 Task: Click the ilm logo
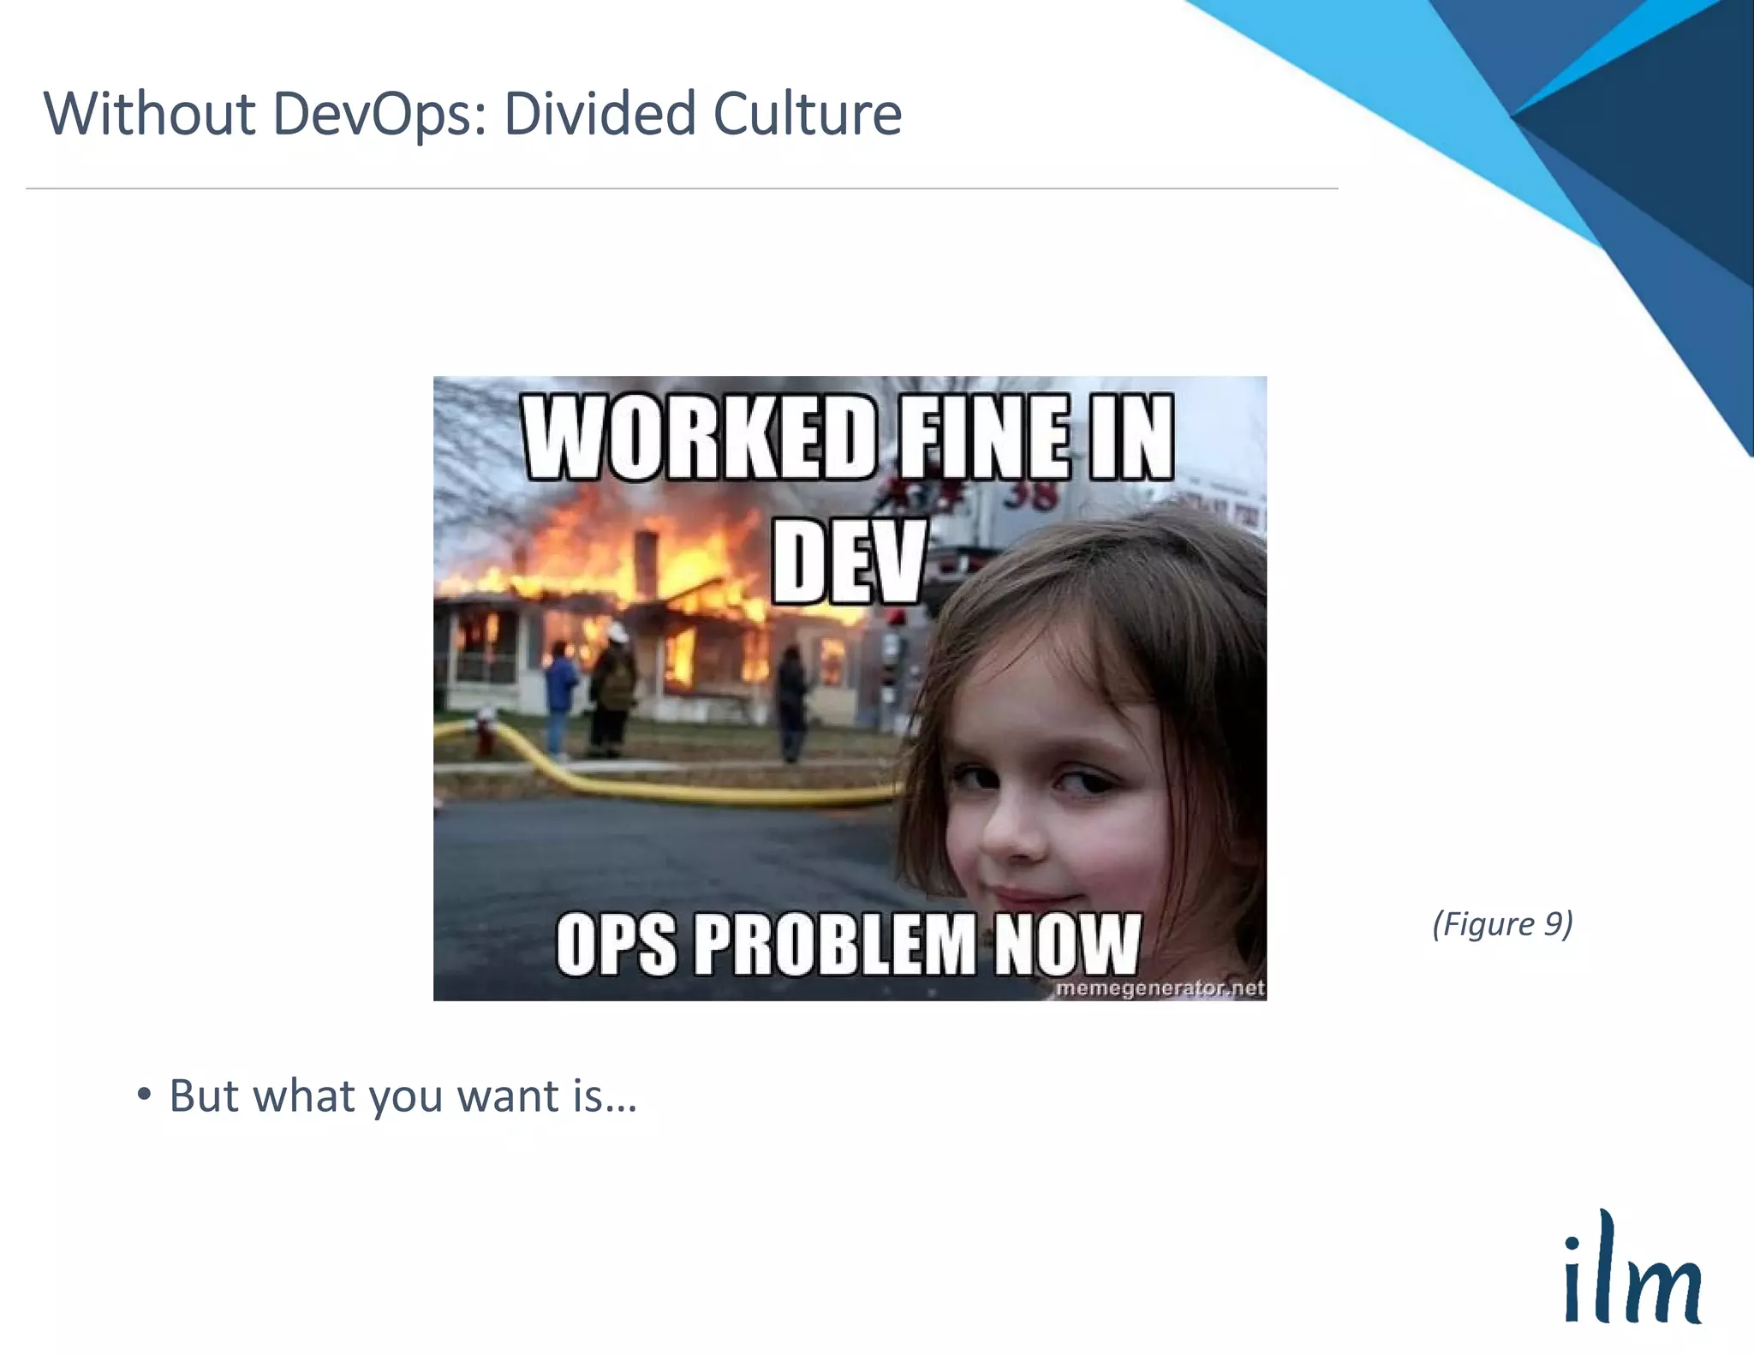pyautogui.click(x=1632, y=1267)
